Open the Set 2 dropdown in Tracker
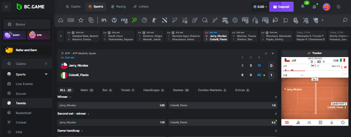Screen dimensions: 351x137 tap(315, 66)
